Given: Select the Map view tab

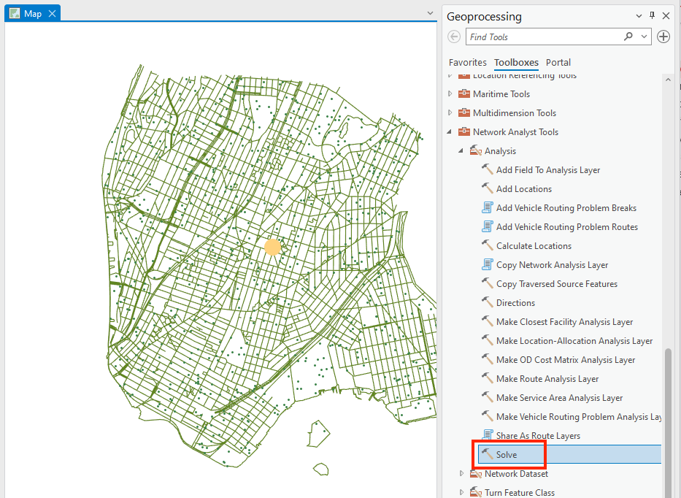Looking at the screenshot, I should 33,14.
